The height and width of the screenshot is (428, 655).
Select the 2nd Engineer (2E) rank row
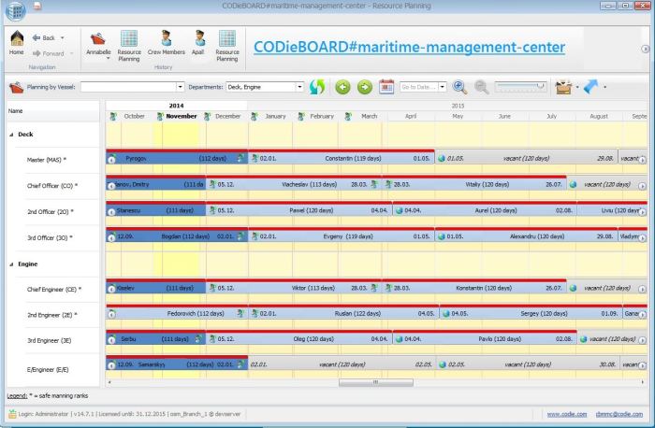point(52,315)
